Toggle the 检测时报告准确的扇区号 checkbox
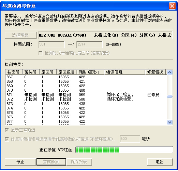 coord(41,53)
